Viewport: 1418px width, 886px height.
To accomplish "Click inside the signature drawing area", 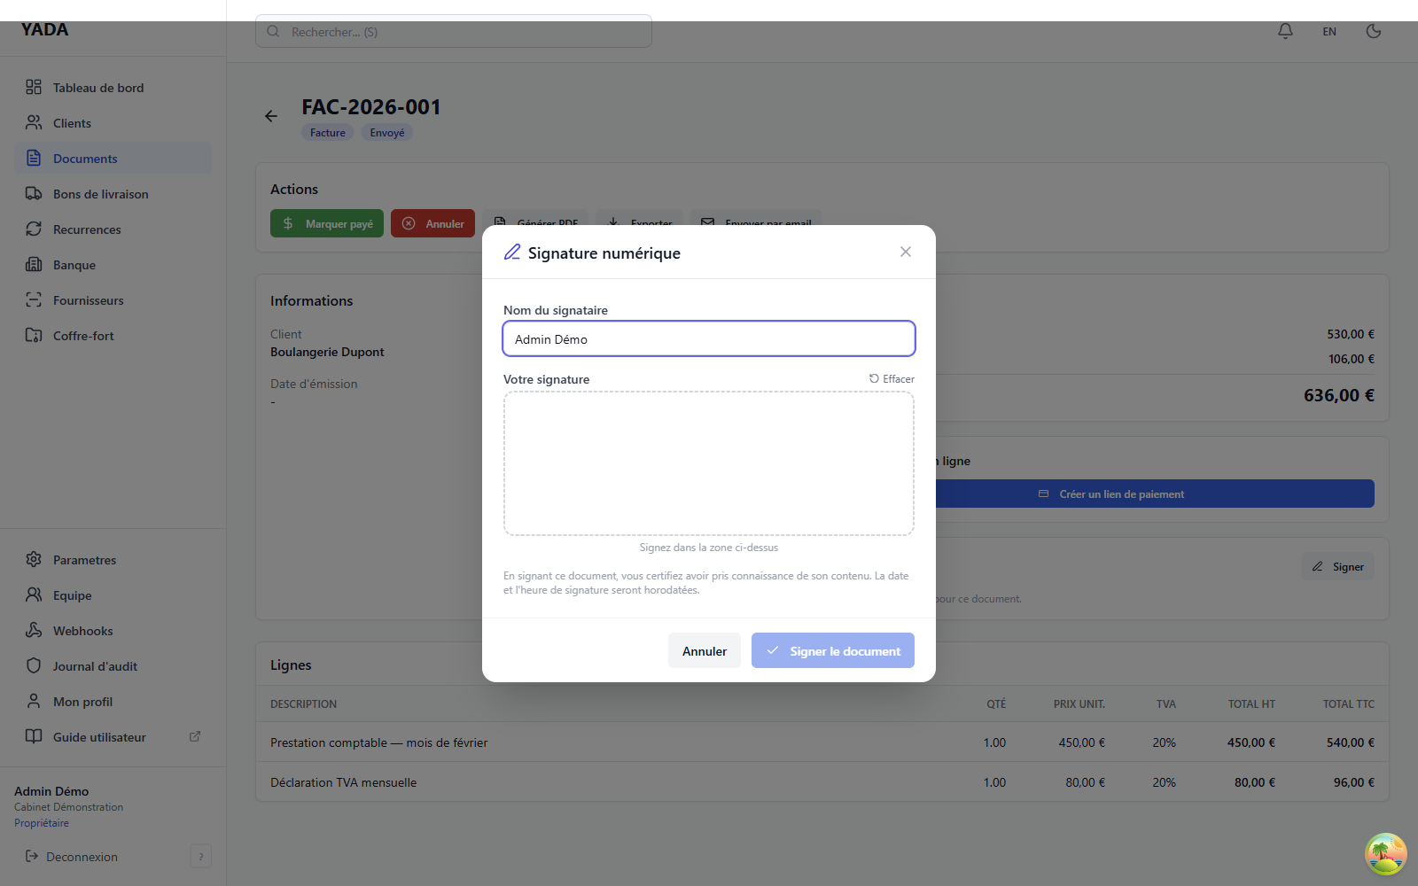I will coord(709,463).
